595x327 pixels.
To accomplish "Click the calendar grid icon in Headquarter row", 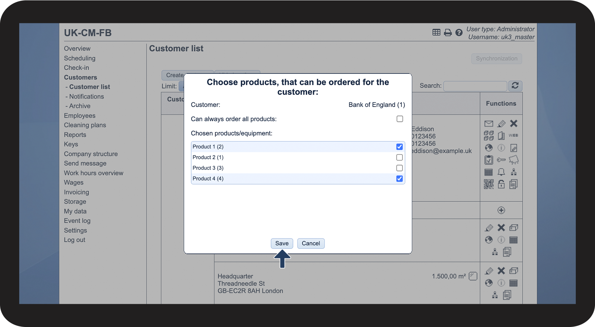I will click(514, 283).
